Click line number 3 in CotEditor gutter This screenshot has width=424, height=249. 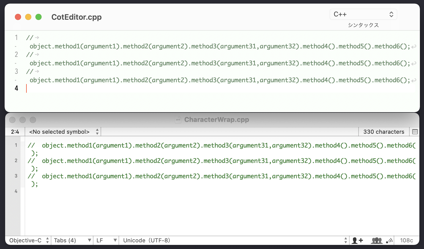click(x=16, y=71)
